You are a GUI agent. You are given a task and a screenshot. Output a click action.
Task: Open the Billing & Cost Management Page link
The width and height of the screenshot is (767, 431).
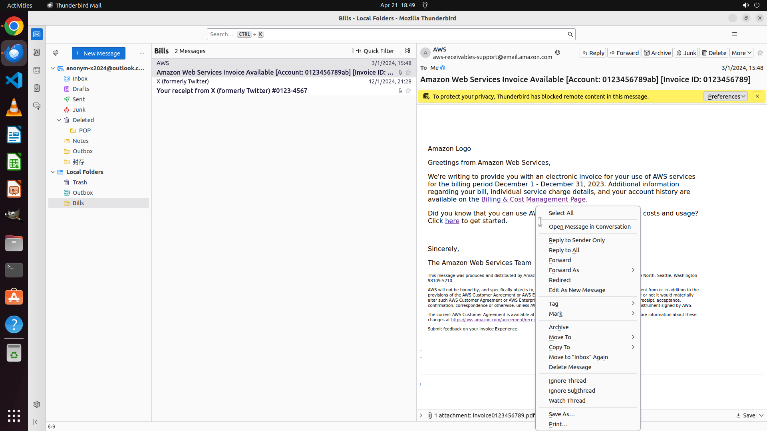pos(533,199)
